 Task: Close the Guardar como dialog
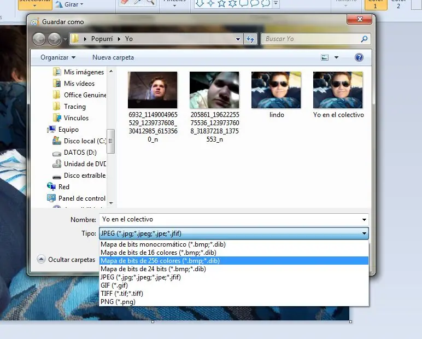[x=360, y=19]
